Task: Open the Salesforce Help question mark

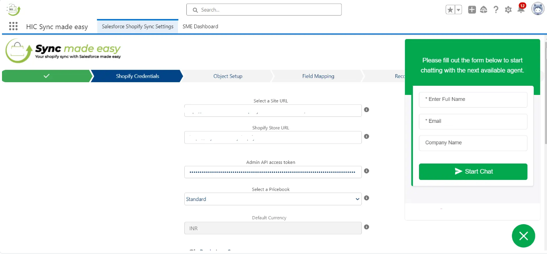Action: 496,10
